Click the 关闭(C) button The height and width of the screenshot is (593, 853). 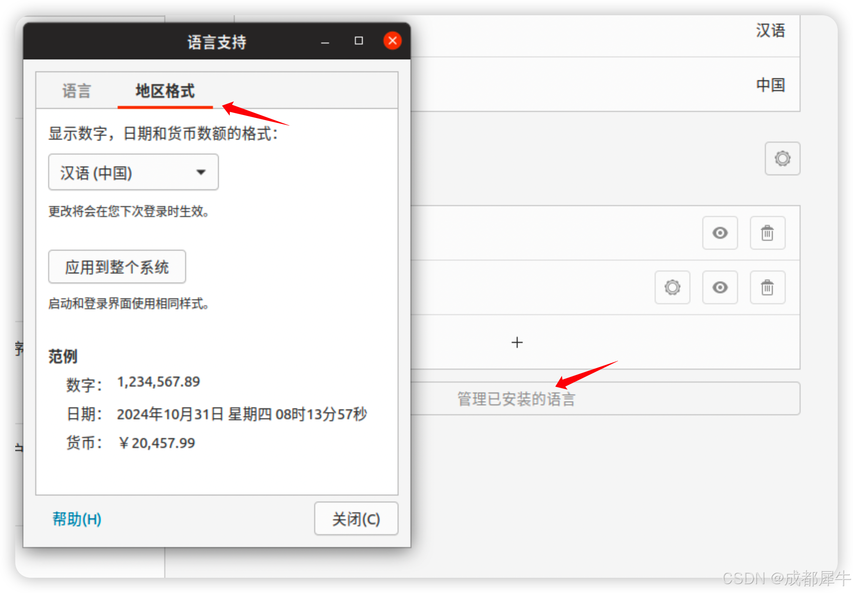pos(356,519)
